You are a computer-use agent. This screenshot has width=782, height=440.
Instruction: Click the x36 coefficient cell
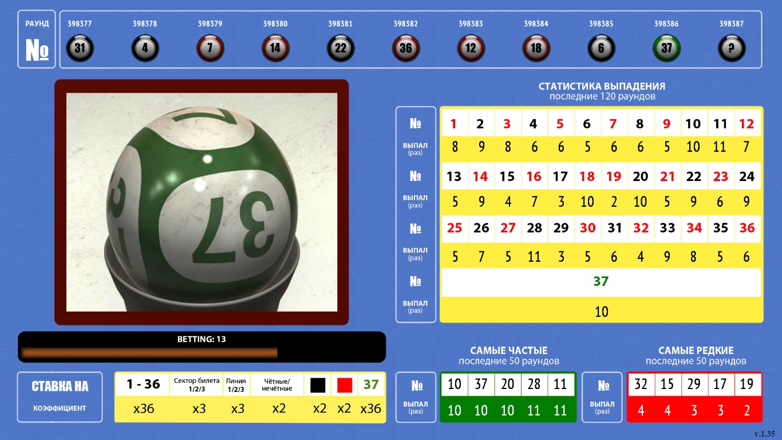144,409
